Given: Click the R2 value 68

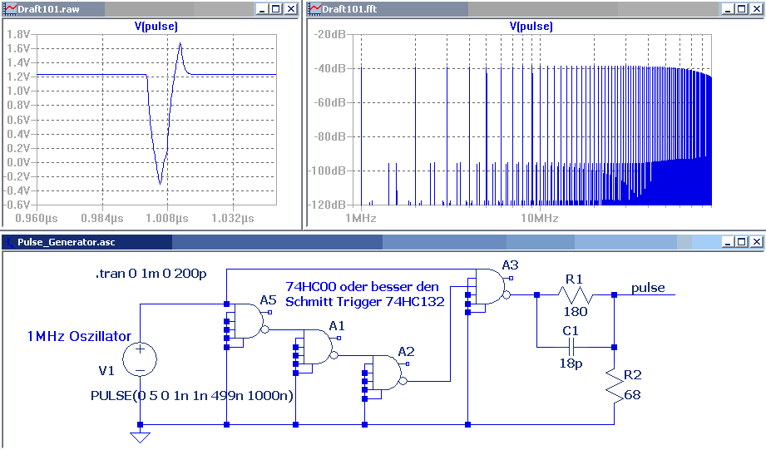Looking at the screenshot, I should tap(632, 395).
